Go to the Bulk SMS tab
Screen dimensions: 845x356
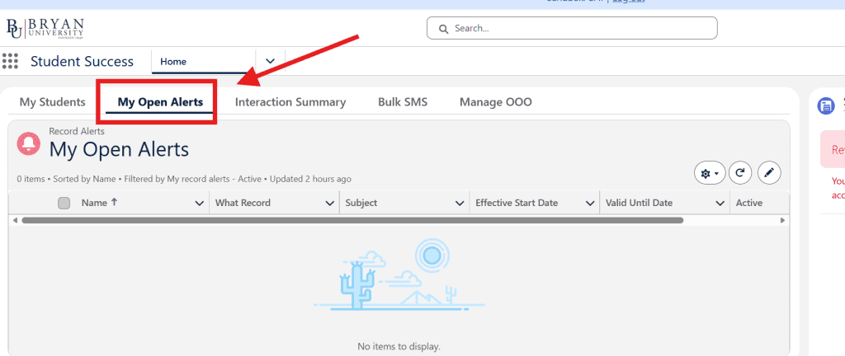[403, 102]
